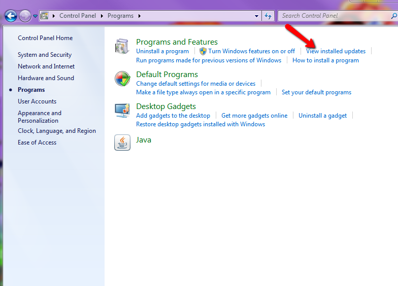Open View installed updates link
This screenshot has width=398, height=286.
point(336,51)
